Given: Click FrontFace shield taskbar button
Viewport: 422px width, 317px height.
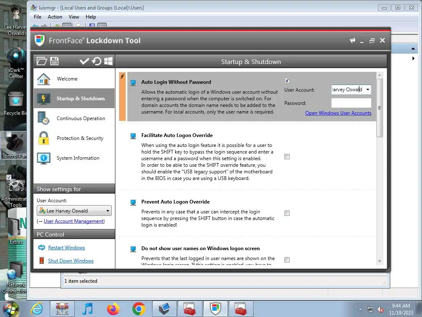Looking at the screenshot, I should (215, 309).
